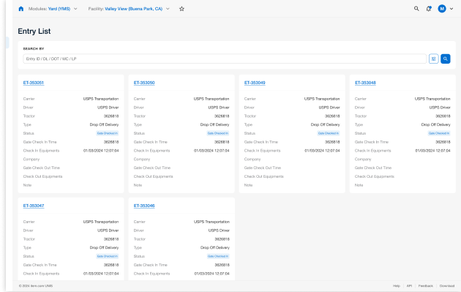Screen dimensions: 461x292
Task: Select USPS Driver value in ET-353046
Action: (x=219, y=231)
